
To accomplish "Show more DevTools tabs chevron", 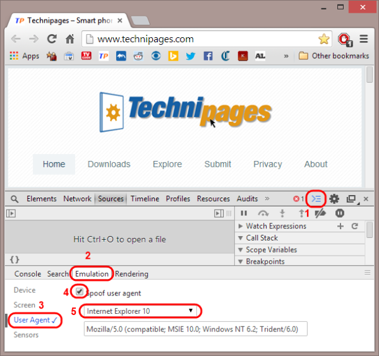I will point(267,199).
